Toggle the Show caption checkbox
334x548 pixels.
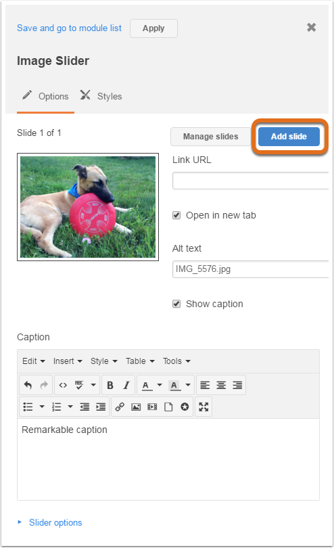tap(176, 304)
